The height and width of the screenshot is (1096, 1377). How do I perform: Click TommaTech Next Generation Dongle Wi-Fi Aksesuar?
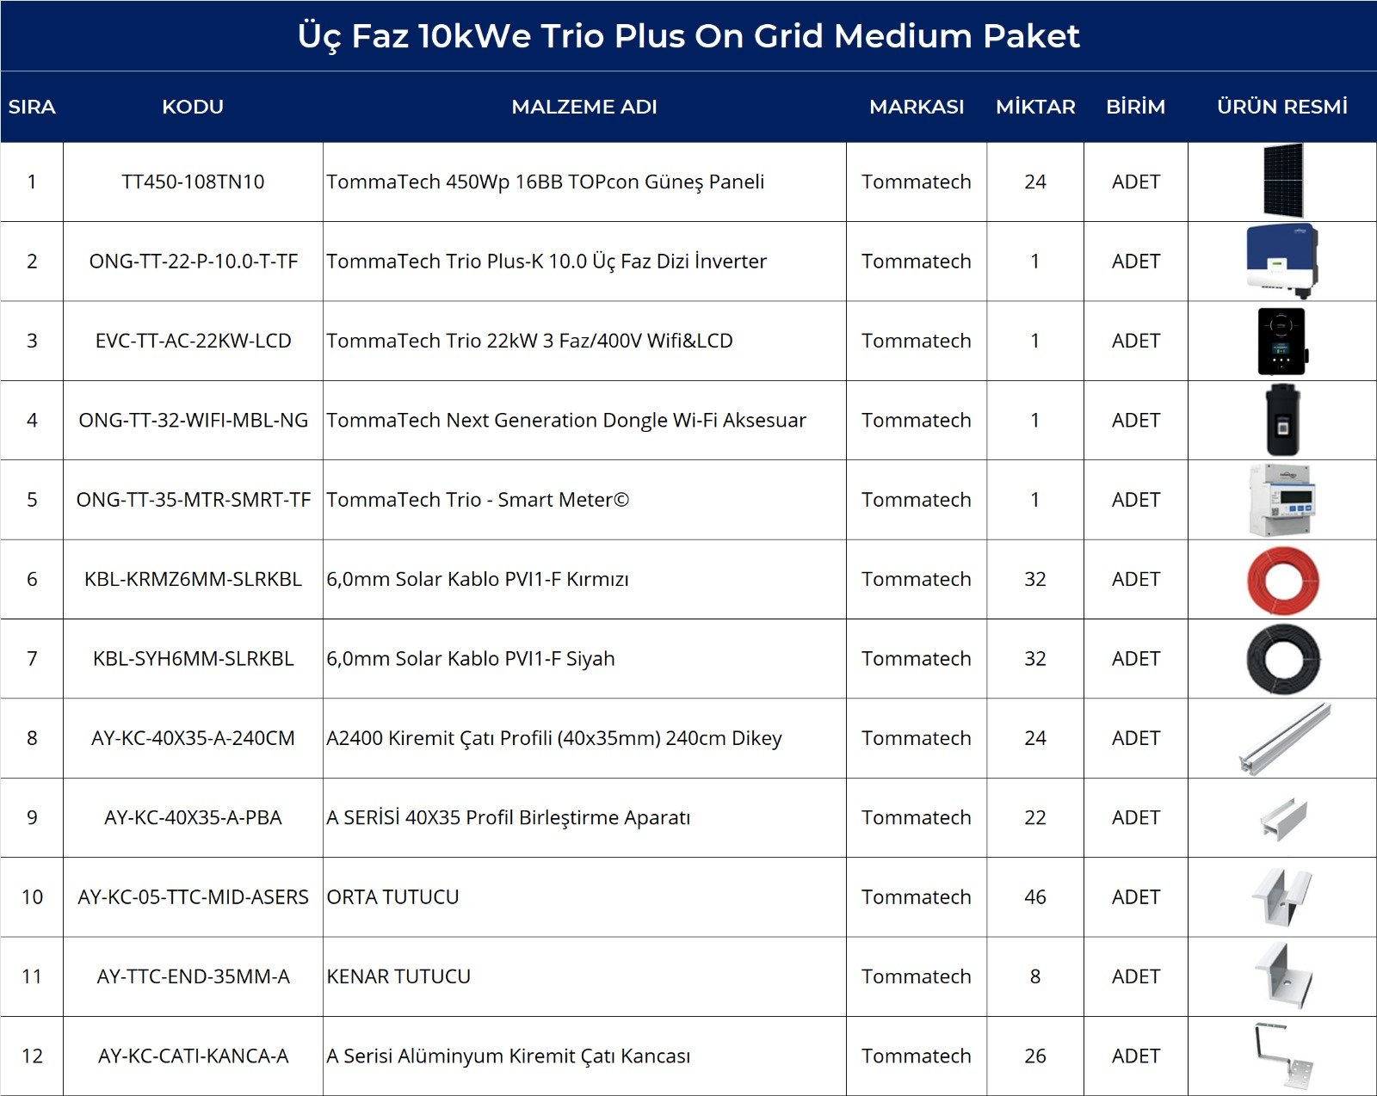coord(566,420)
